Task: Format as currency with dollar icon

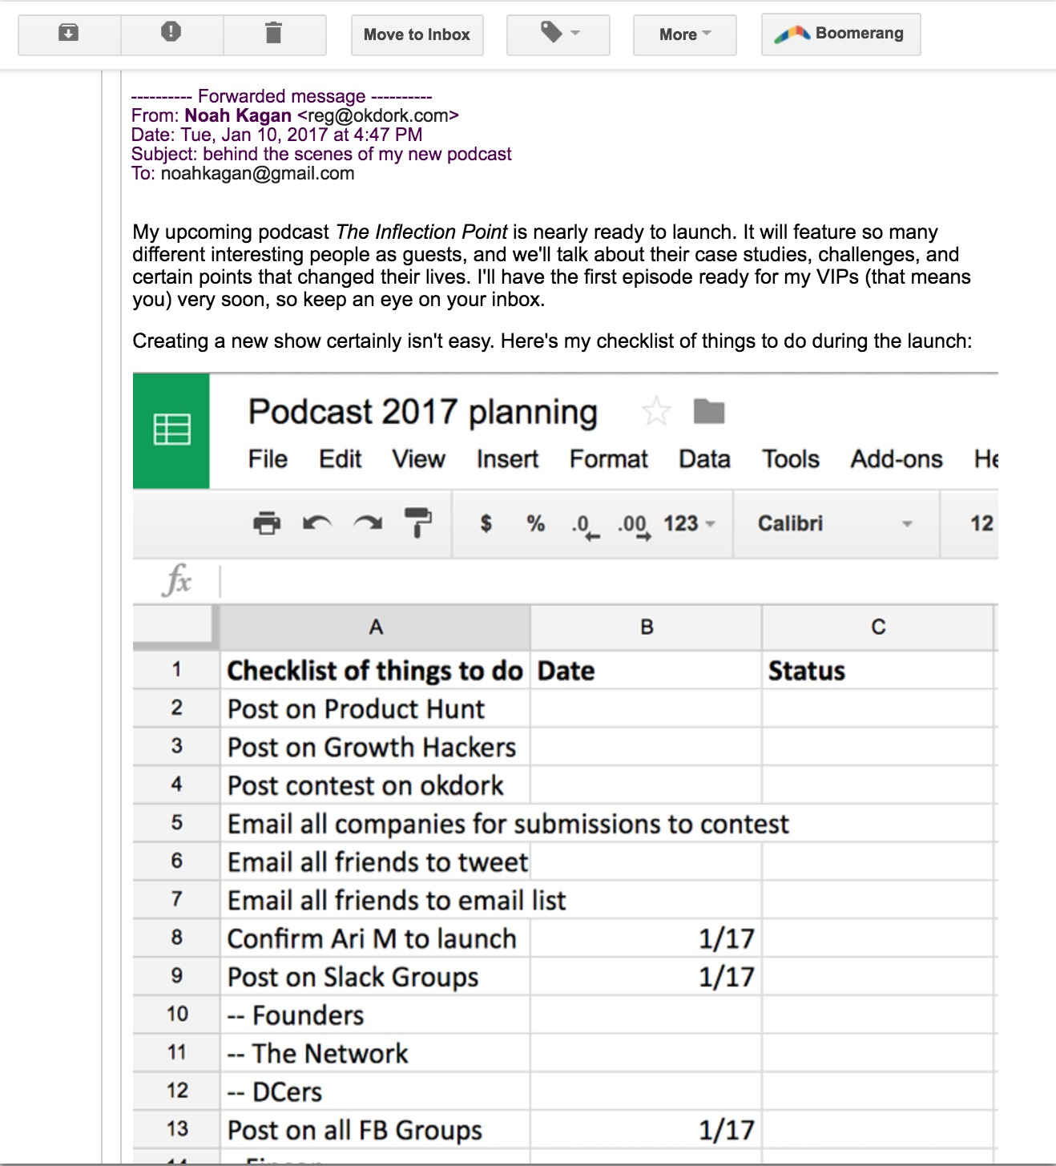Action: tap(486, 523)
